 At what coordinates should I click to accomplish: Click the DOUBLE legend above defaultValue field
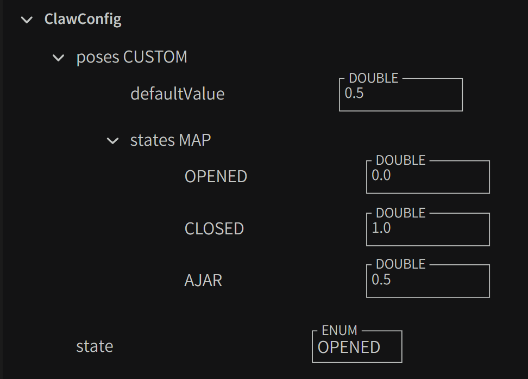click(373, 78)
